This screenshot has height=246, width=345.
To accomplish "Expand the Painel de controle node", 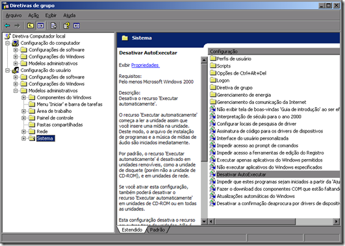I will [x=23, y=118].
